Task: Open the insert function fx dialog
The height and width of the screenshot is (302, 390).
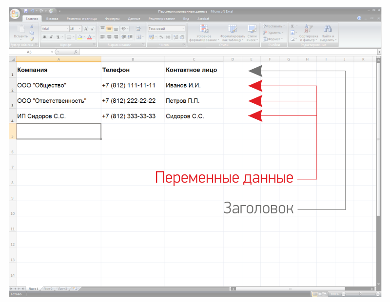Action: pyautogui.click(x=76, y=52)
